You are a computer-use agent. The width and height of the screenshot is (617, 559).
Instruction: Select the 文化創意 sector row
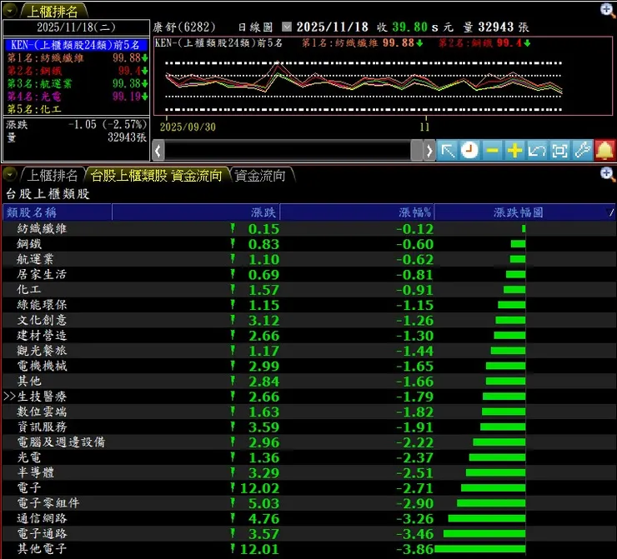point(308,320)
